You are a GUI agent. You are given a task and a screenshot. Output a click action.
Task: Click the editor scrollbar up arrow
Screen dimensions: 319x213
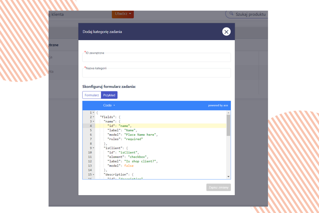228,113
